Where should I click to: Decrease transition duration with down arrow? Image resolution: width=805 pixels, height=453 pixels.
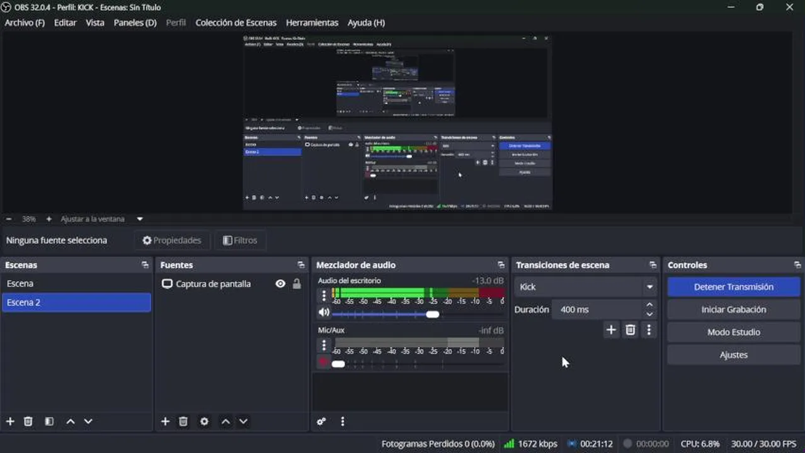coord(649,313)
